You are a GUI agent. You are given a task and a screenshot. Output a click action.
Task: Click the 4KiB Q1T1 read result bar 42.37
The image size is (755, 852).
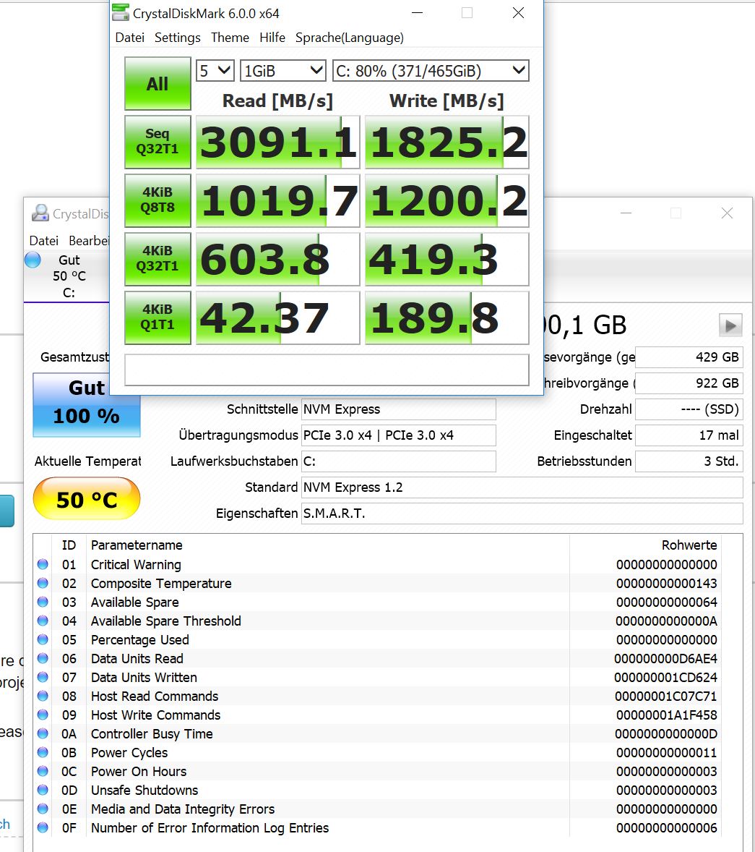pyautogui.click(x=278, y=318)
